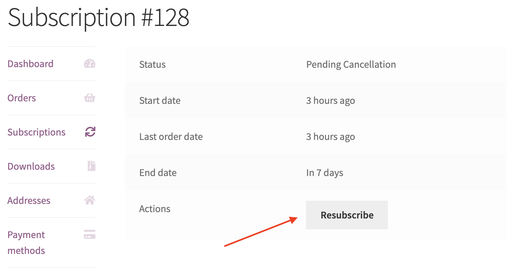Screen dimensions: 511x271
Task: Click the Subscriptions refresh arrows icon
Action: 90,132
